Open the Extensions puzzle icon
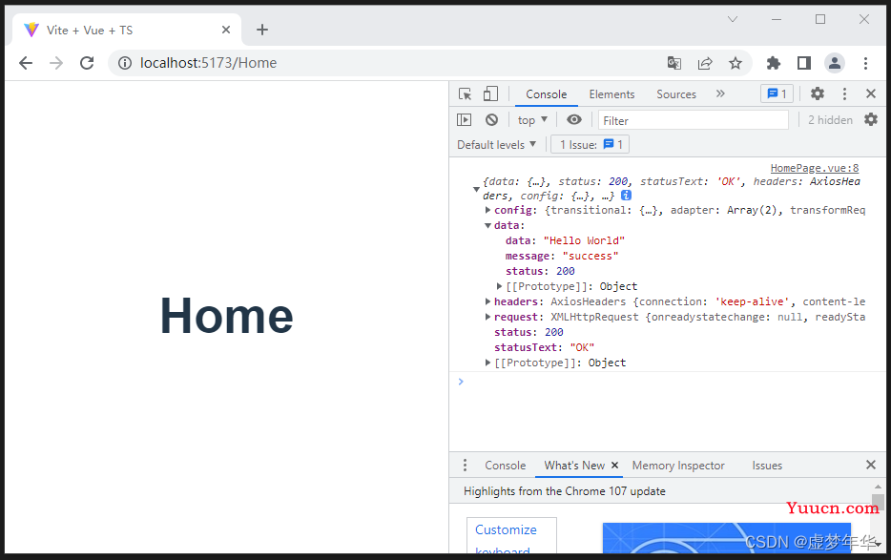 (x=774, y=63)
